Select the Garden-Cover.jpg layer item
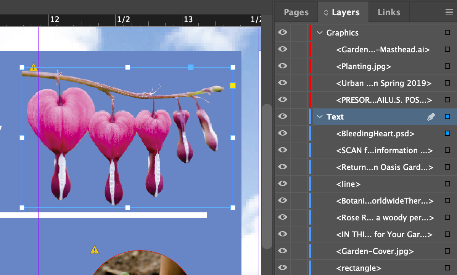The width and height of the screenshot is (457, 275). pos(375,251)
